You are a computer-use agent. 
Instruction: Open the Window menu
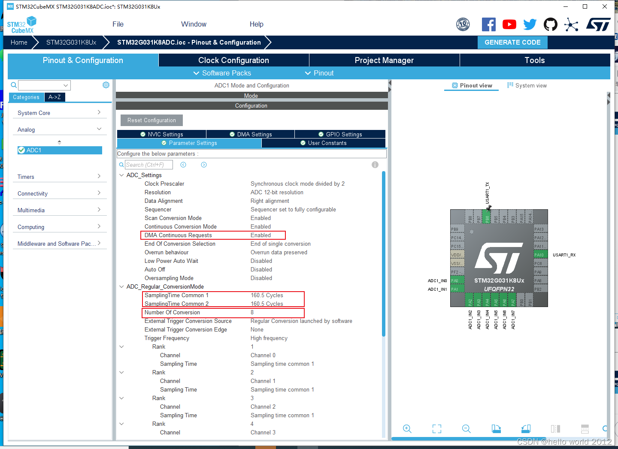(x=194, y=24)
